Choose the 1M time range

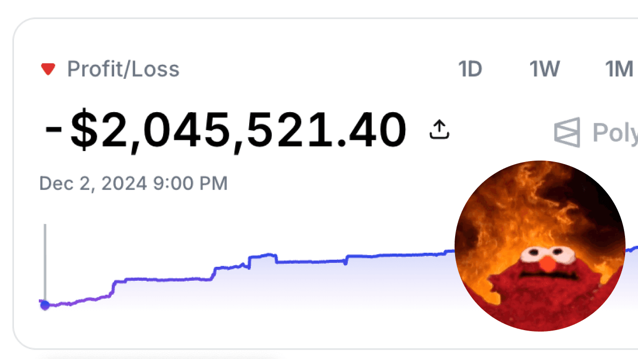pyautogui.click(x=619, y=69)
